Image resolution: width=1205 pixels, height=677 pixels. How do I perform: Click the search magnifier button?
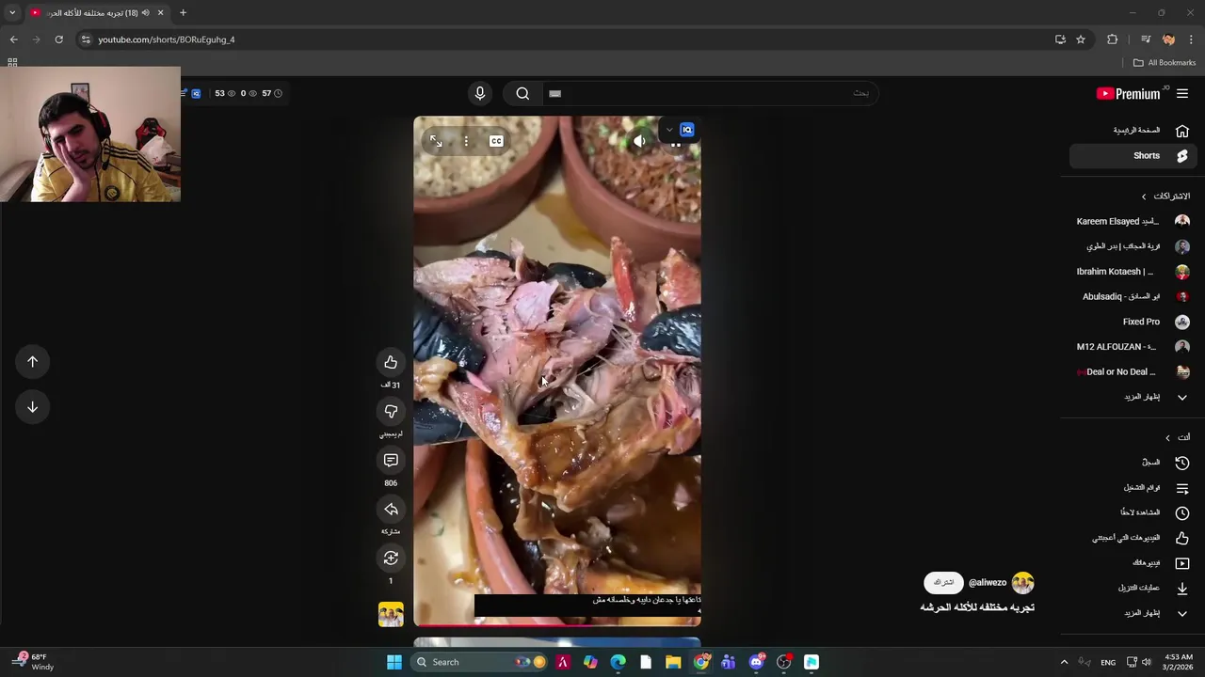pyautogui.click(x=522, y=93)
